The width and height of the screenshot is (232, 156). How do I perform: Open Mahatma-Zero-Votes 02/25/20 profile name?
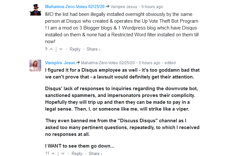(x=75, y=7)
